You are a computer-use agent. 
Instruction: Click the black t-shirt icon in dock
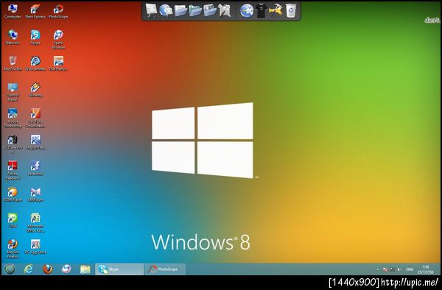[x=261, y=10]
